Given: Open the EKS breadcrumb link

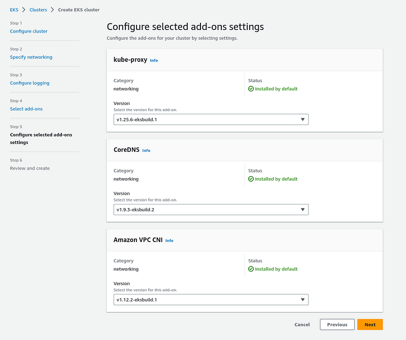Looking at the screenshot, I should point(14,10).
